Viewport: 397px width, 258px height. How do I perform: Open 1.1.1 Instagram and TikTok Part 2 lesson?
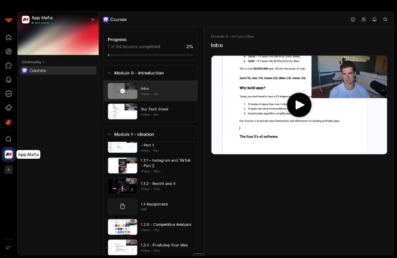click(150, 166)
